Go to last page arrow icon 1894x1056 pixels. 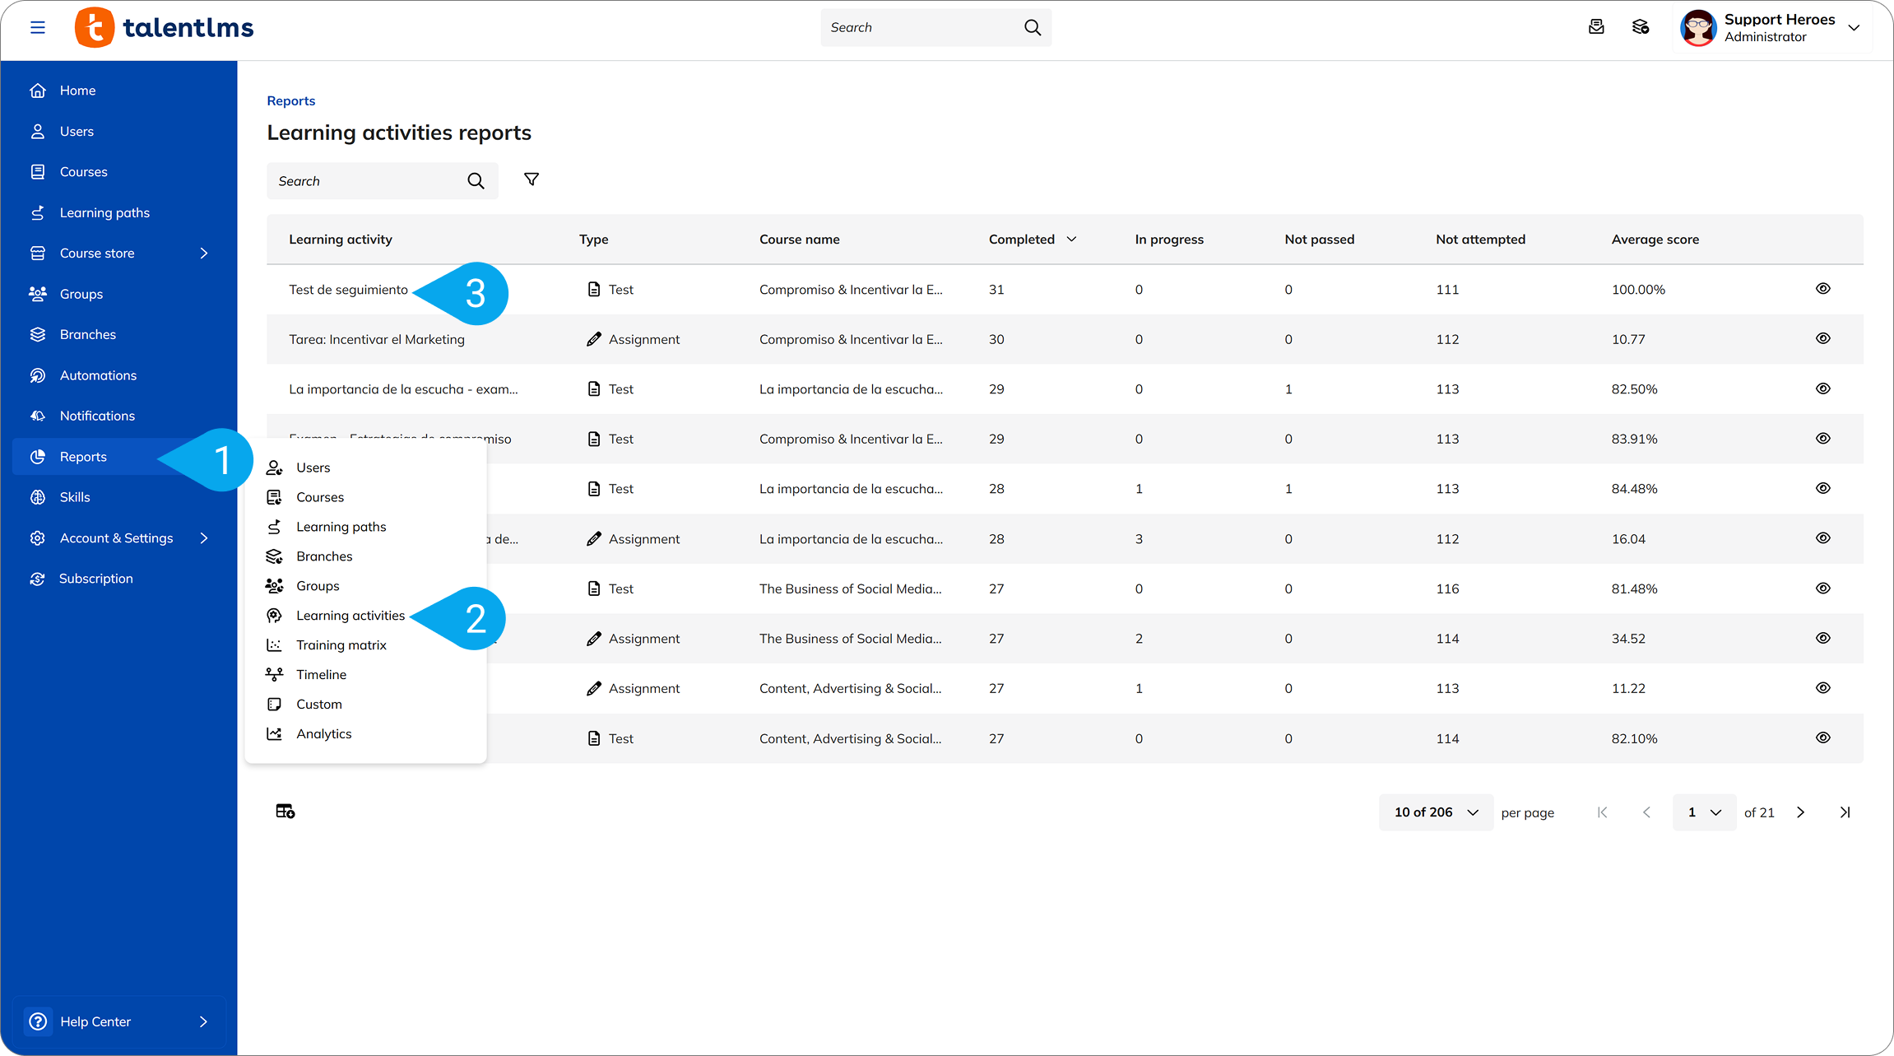pyautogui.click(x=1845, y=812)
